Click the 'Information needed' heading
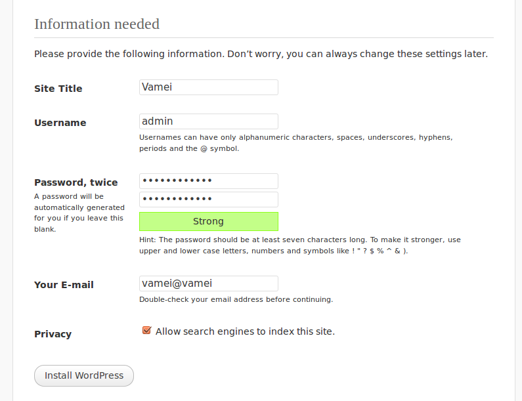This screenshot has width=522, height=401. (x=97, y=24)
